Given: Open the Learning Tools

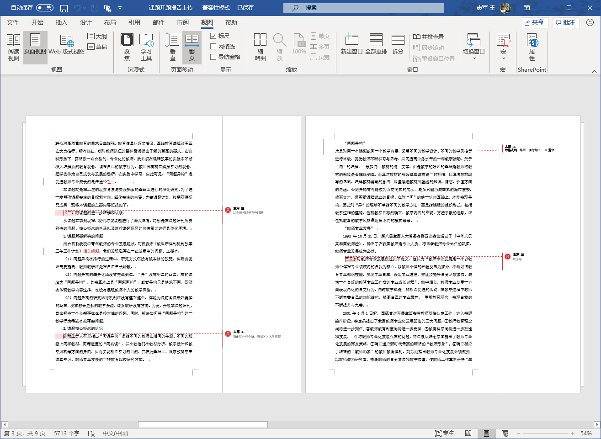Looking at the screenshot, I should point(146,47).
